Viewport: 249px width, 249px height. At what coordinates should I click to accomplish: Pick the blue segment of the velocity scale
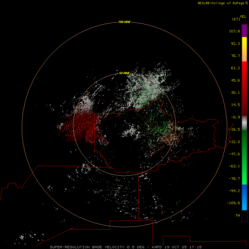(x=244, y=197)
